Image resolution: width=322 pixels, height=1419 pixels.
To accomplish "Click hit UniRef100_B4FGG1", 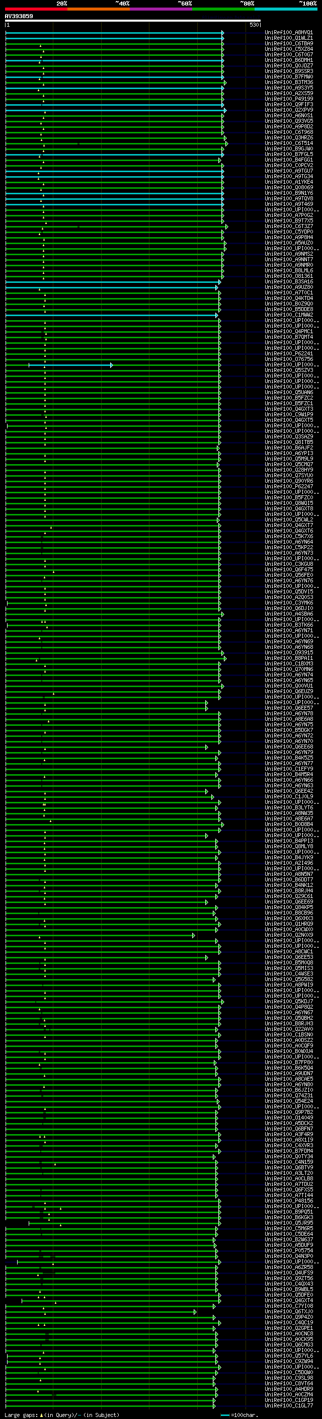I will pyautogui.click(x=289, y=160).
